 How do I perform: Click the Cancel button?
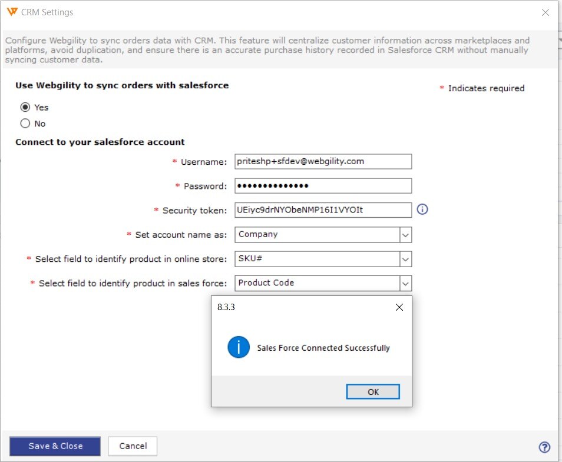(x=133, y=446)
